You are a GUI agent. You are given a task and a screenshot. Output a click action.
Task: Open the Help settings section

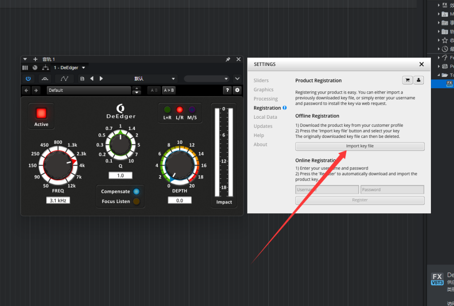coord(259,136)
